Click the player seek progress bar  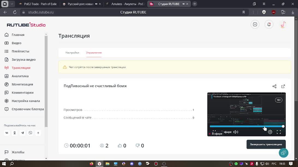[246, 126]
